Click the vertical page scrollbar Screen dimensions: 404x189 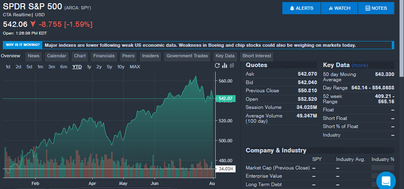402,39
